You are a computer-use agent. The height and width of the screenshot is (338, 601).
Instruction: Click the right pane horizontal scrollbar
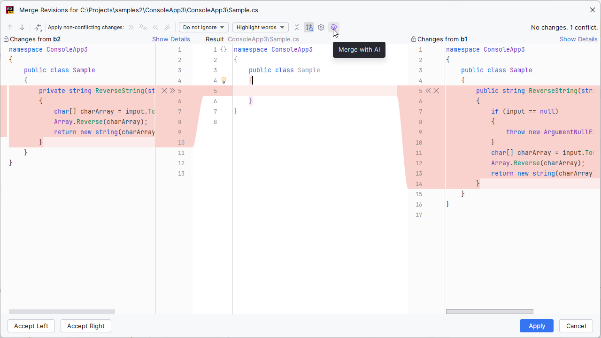tap(489, 312)
